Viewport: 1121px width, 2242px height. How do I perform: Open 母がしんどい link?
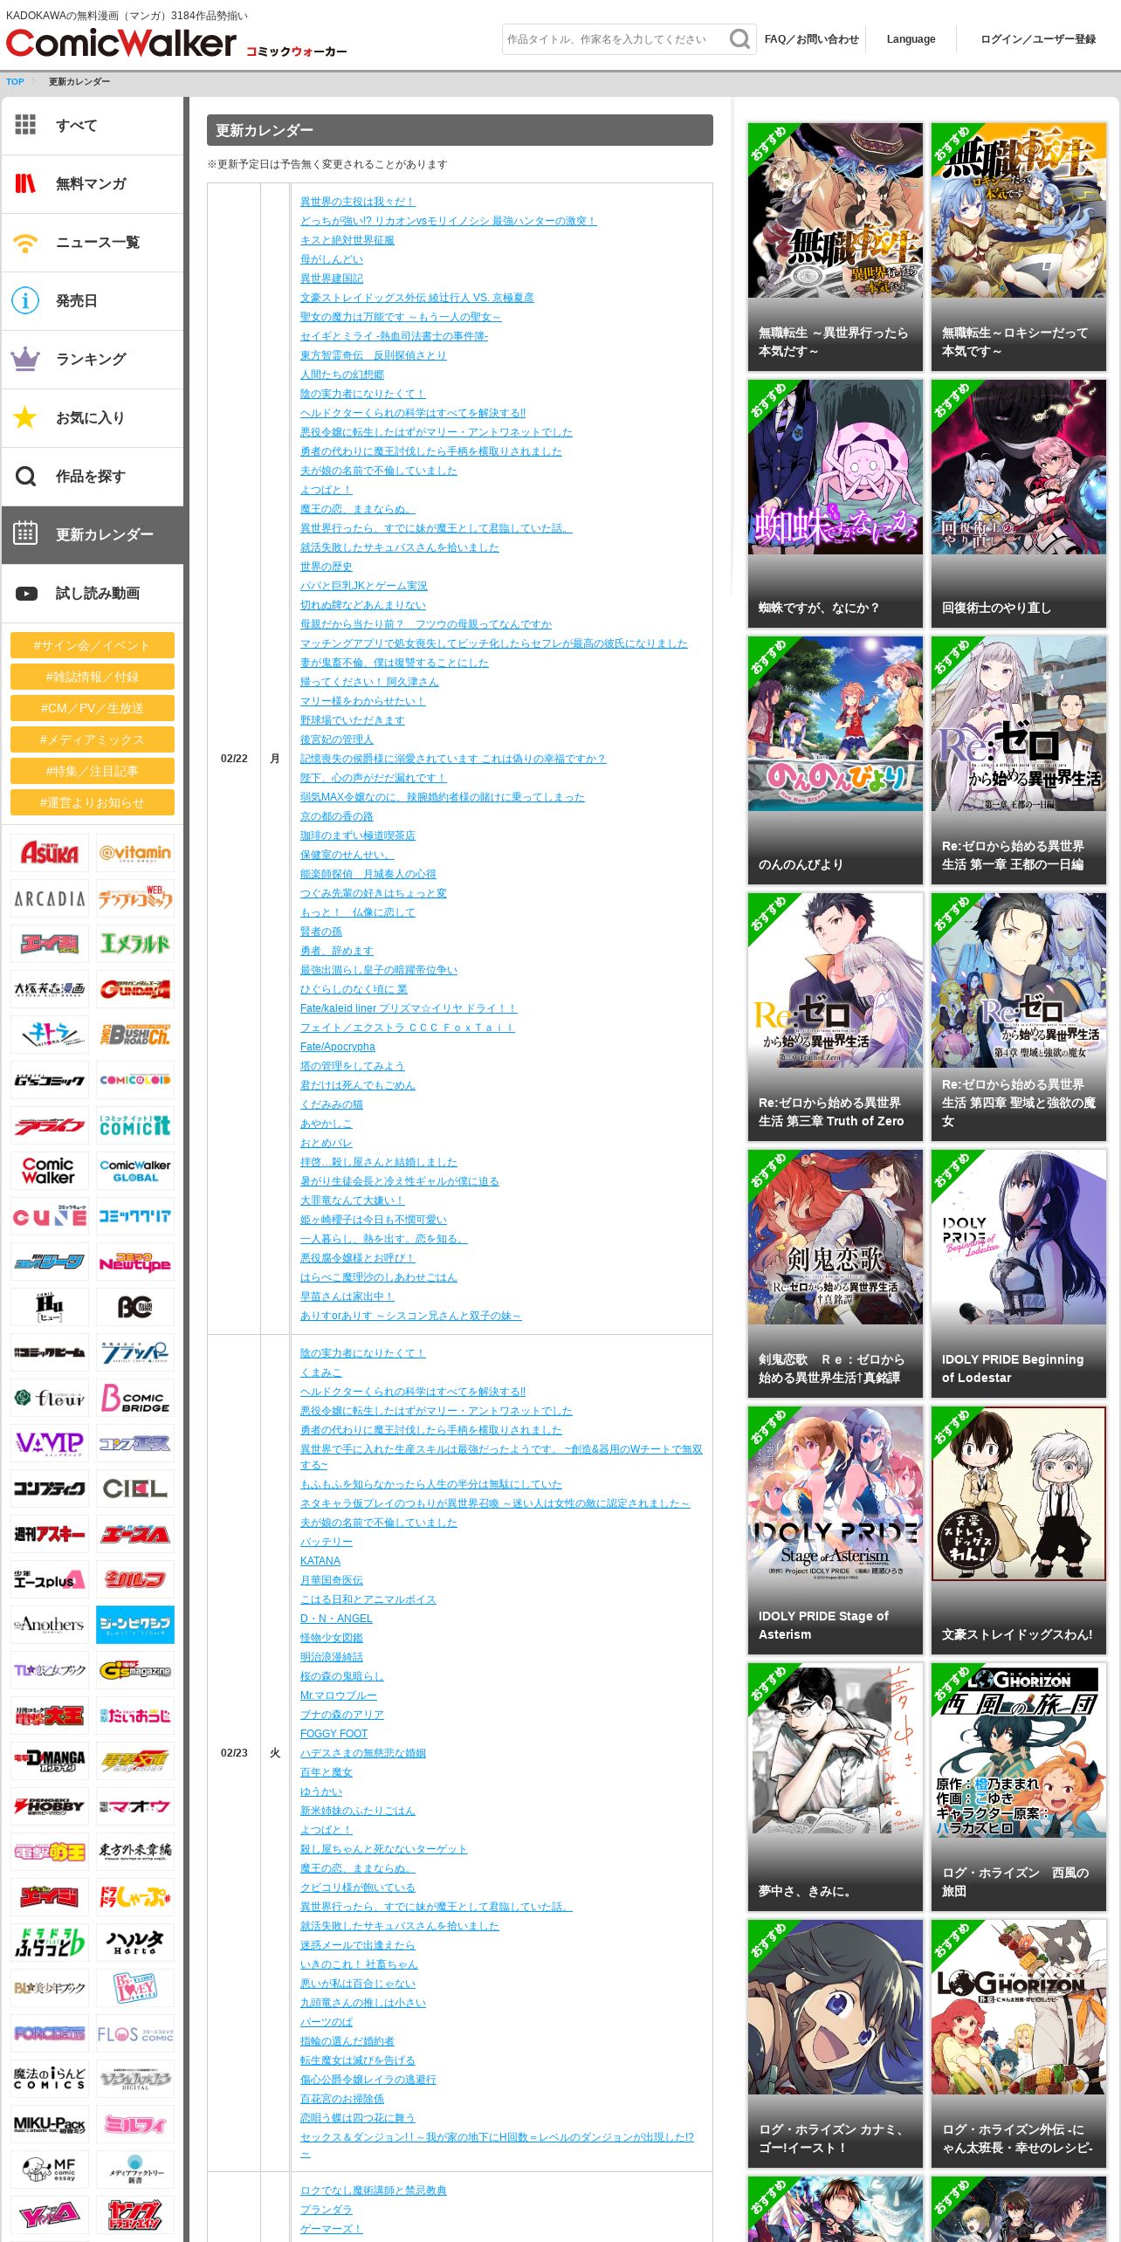point(332,259)
